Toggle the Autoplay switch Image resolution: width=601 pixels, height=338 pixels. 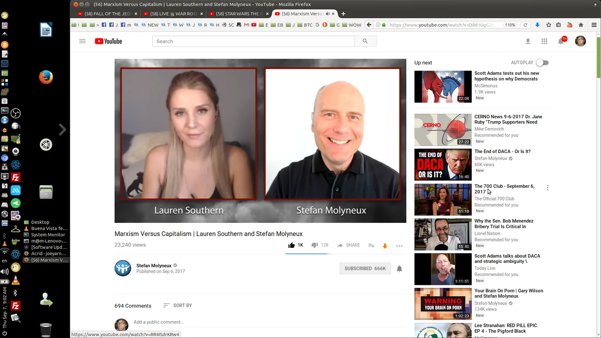pos(542,62)
